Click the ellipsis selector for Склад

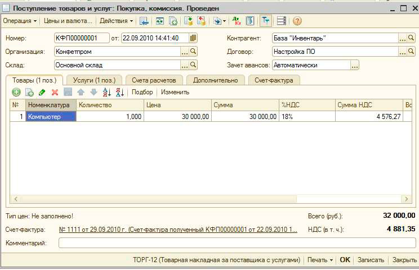pyautogui.click(x=185, y=65)
